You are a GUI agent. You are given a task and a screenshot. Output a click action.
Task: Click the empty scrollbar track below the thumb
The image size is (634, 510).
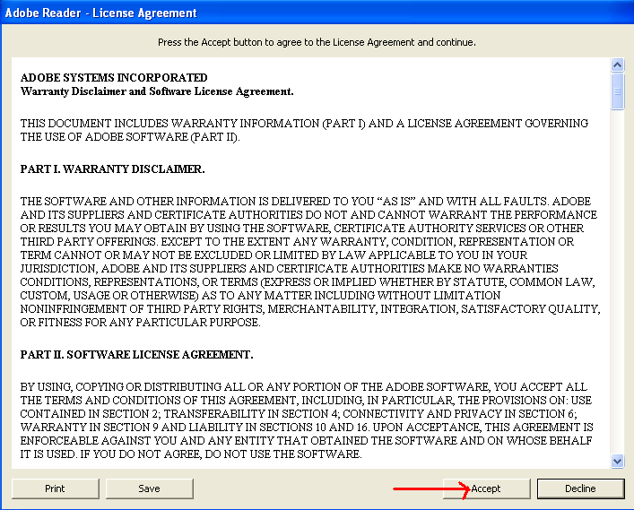click(x=618, y=281)
